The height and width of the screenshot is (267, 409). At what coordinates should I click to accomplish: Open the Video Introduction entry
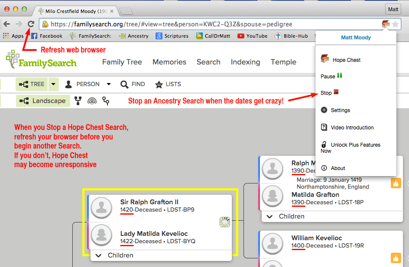coord(347,127)
